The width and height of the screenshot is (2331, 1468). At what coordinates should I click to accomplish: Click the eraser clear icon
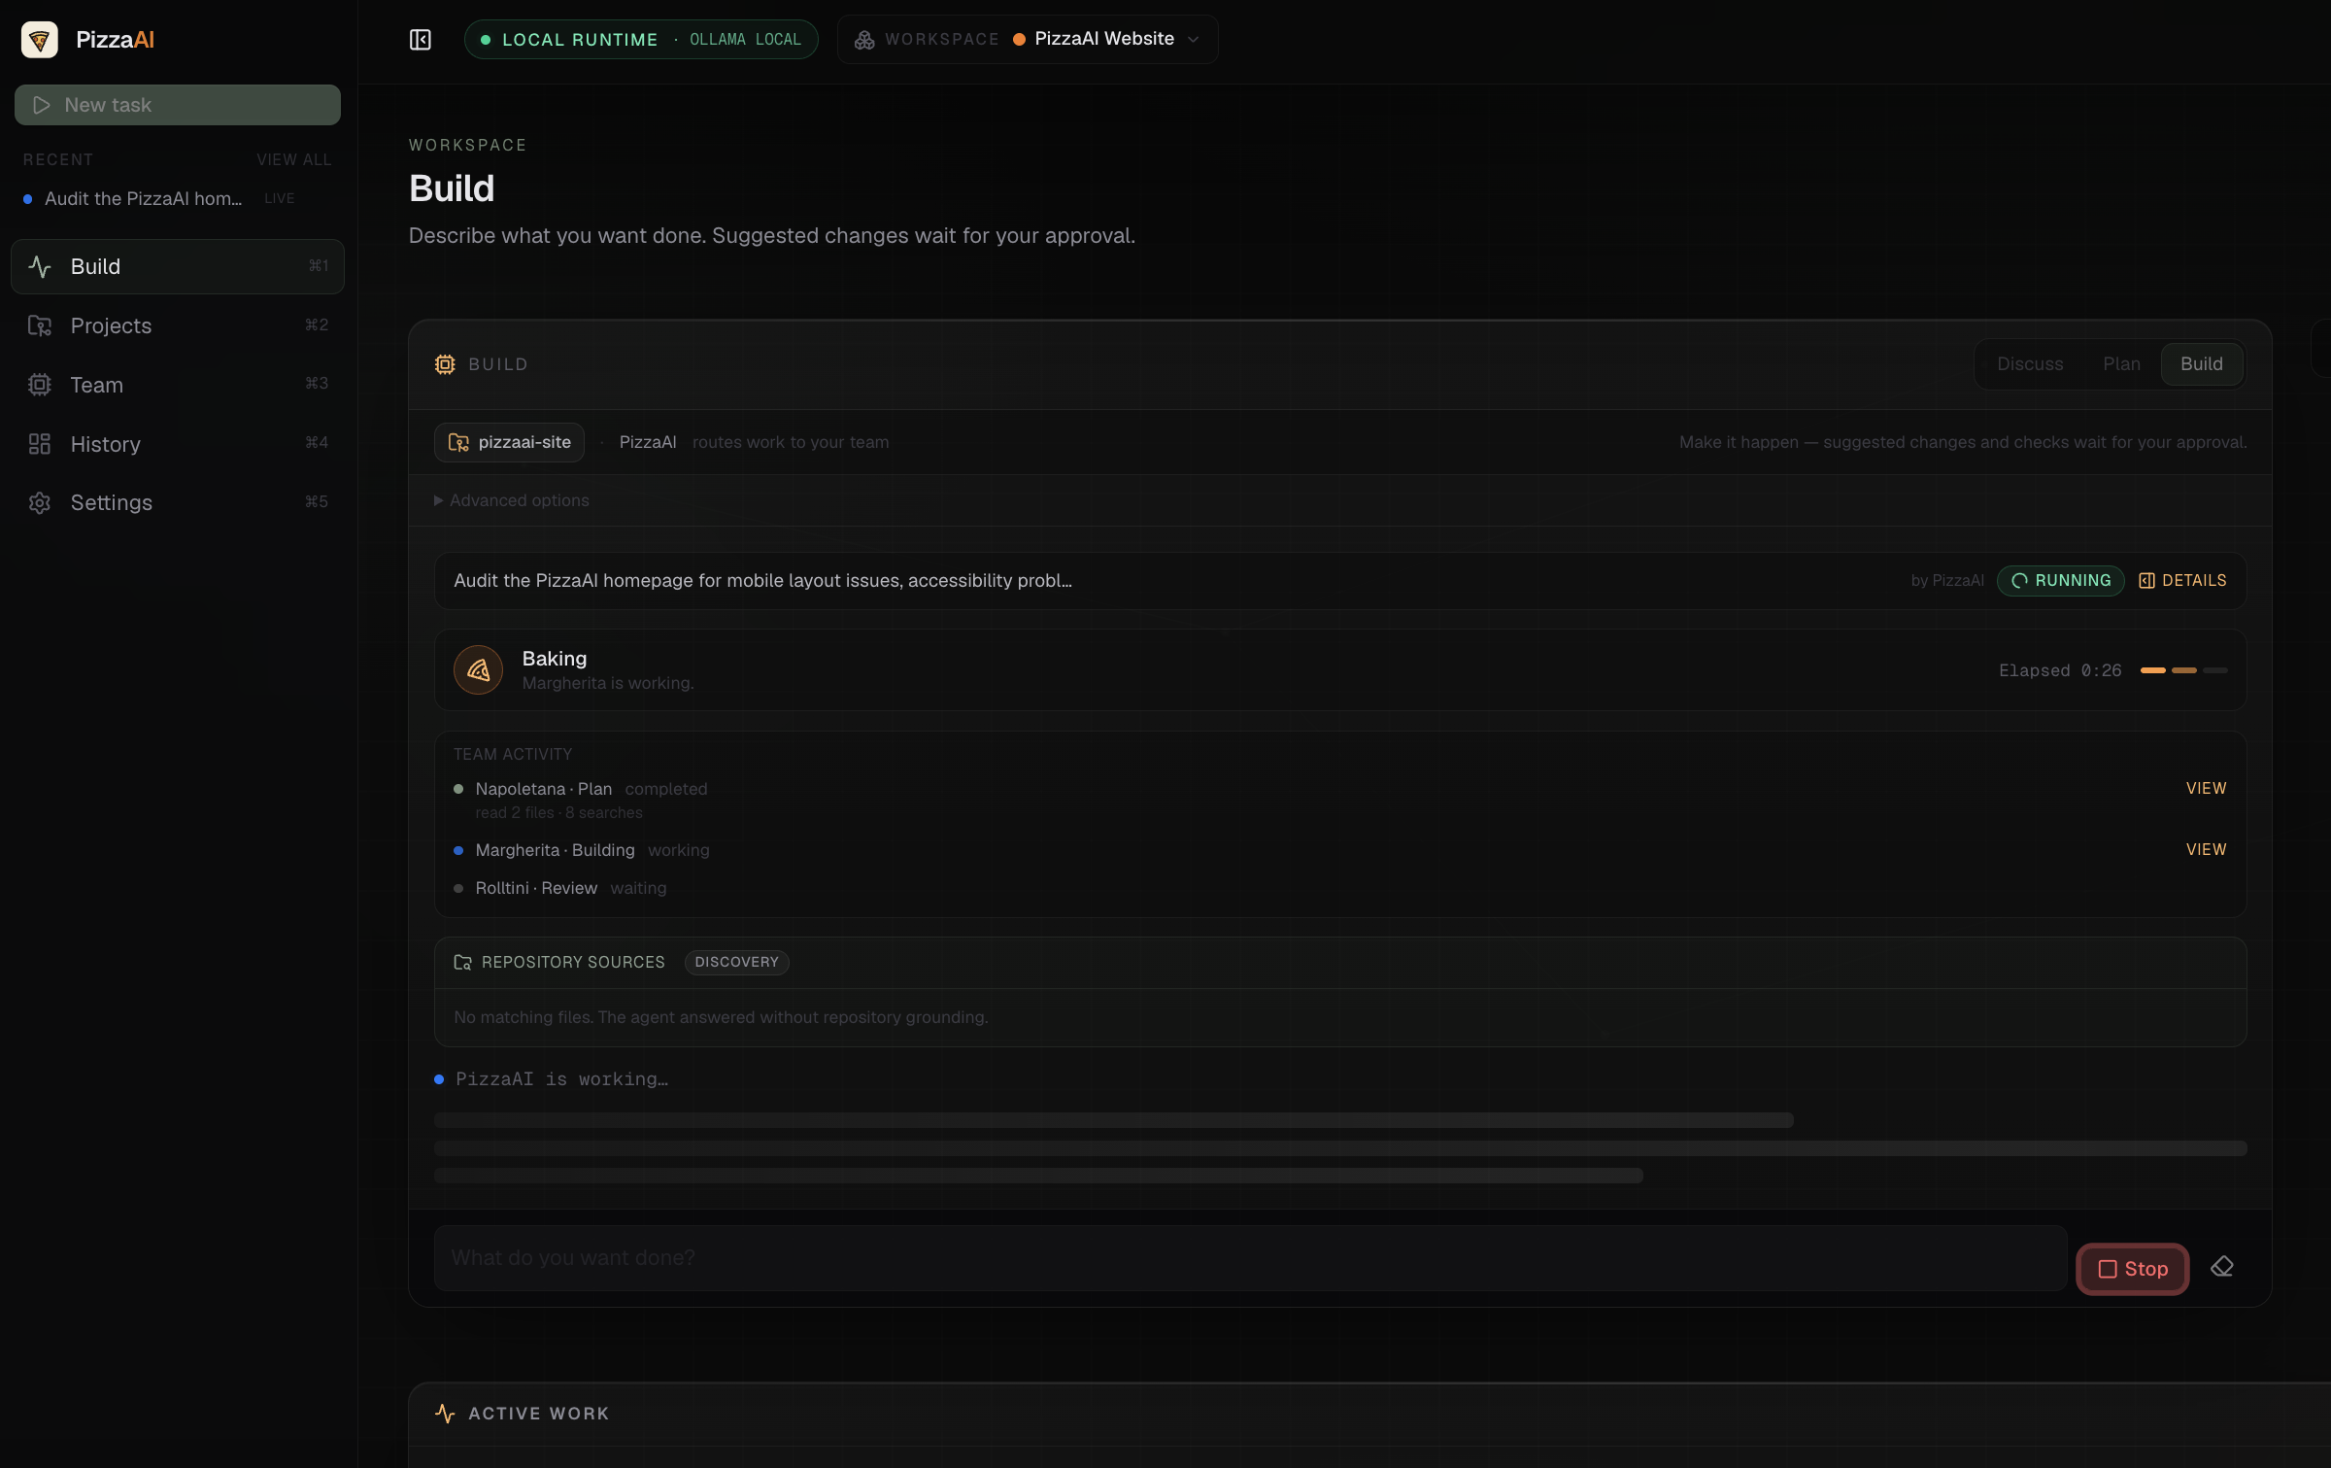tap(2221, 1268)
